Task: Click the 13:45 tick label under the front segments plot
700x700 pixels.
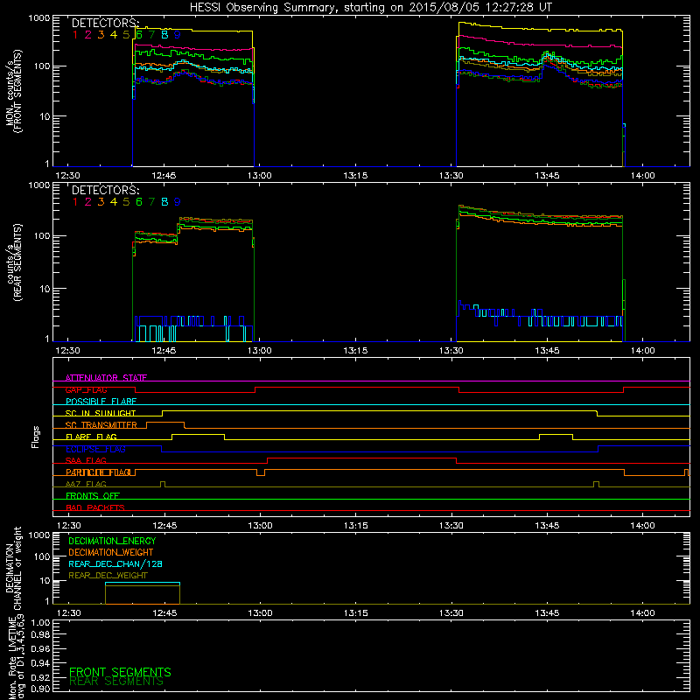Action: click(x=547, y=176)
